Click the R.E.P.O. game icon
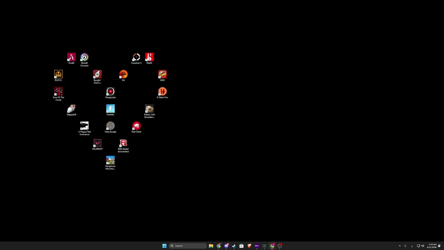Viewport: 444px width, 250px height. [x=58, y=76]
